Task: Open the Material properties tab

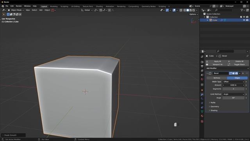Action: point(202,116)
